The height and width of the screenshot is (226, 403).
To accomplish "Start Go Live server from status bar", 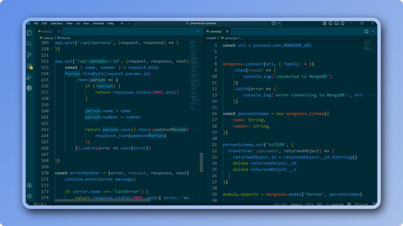I will [x=362, y=204].
